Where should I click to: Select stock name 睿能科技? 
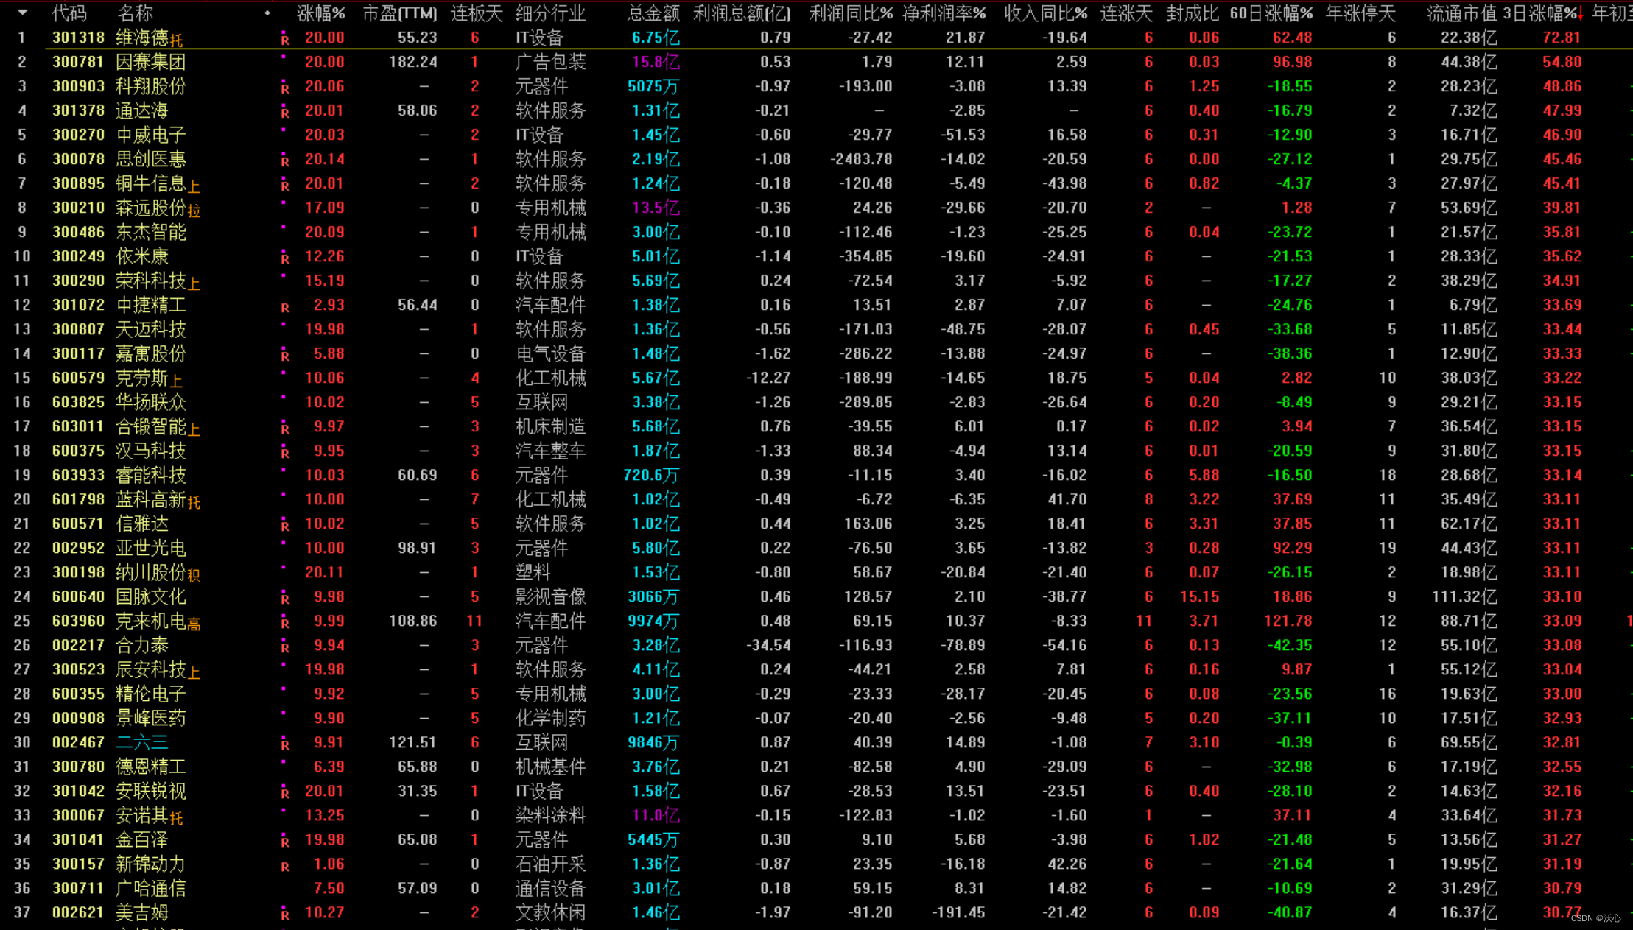point(151,475)
